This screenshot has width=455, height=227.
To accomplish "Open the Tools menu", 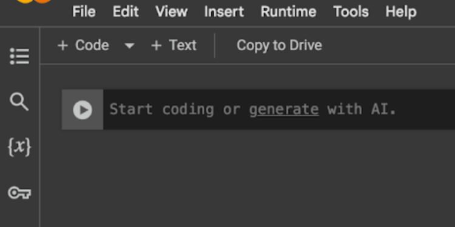I will pyautogui.click(x=351, y=12).
